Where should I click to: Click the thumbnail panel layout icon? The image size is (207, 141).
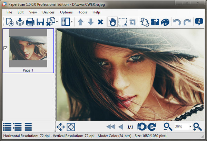point(66,22)
